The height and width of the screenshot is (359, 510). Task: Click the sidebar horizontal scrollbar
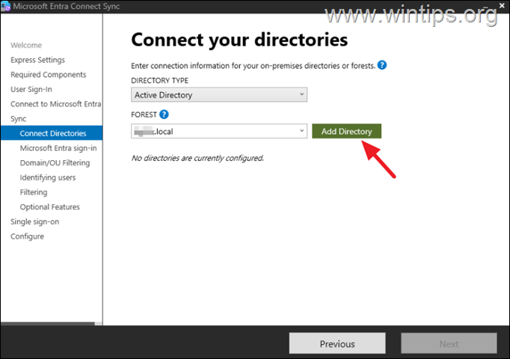pos(48,324)
